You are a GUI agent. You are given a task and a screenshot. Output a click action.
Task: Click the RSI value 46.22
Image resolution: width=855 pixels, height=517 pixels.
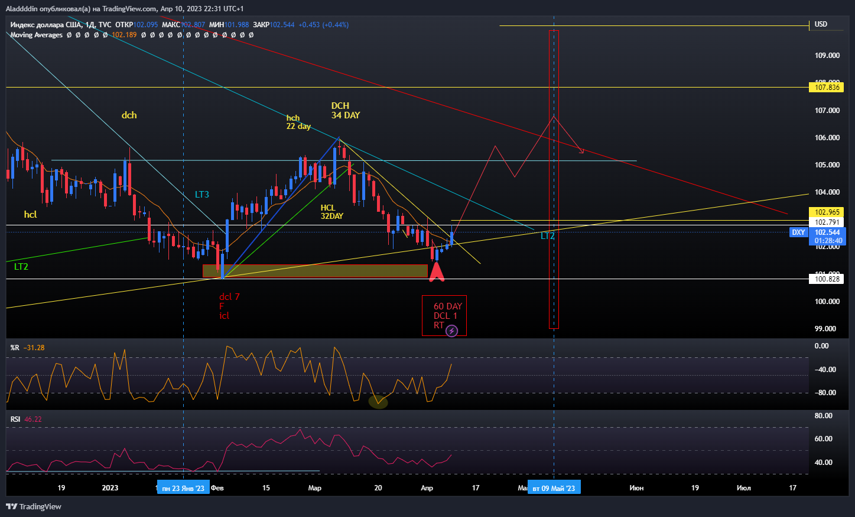tap(33, 419)
